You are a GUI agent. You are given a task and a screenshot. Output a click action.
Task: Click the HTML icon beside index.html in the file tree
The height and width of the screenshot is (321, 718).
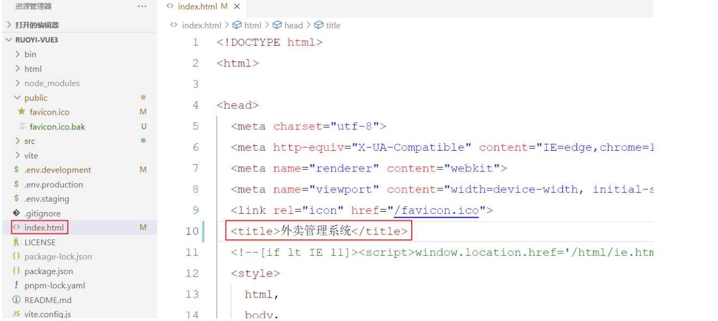[16, 227]
